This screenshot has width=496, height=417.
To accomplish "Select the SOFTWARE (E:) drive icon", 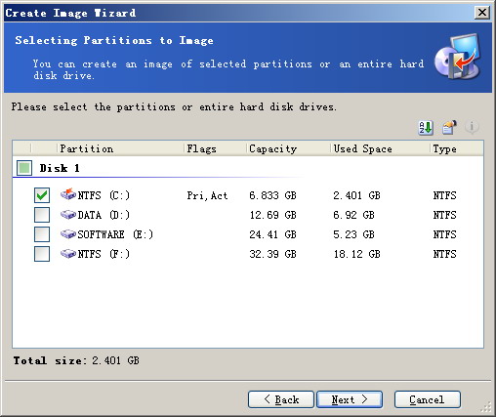I will point(68,234).
